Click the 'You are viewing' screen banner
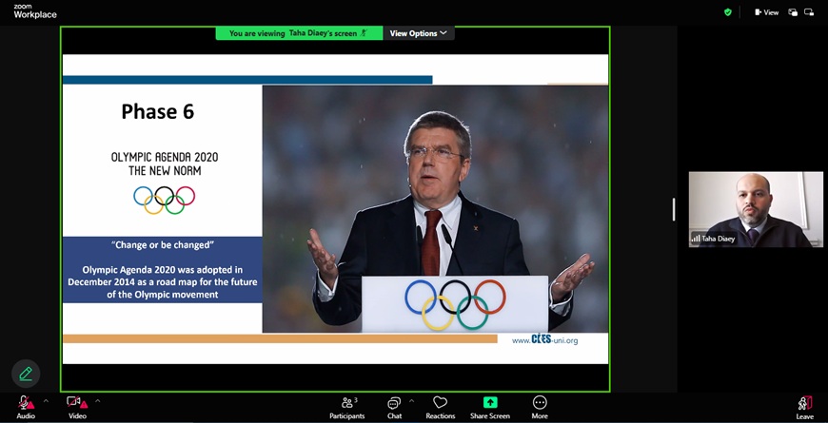 tap(298, 33)
